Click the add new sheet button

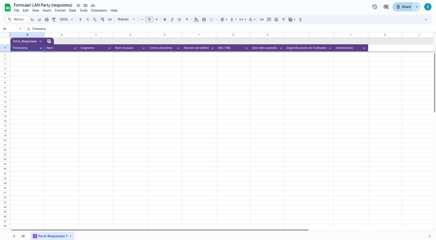(x=14, y=236)
